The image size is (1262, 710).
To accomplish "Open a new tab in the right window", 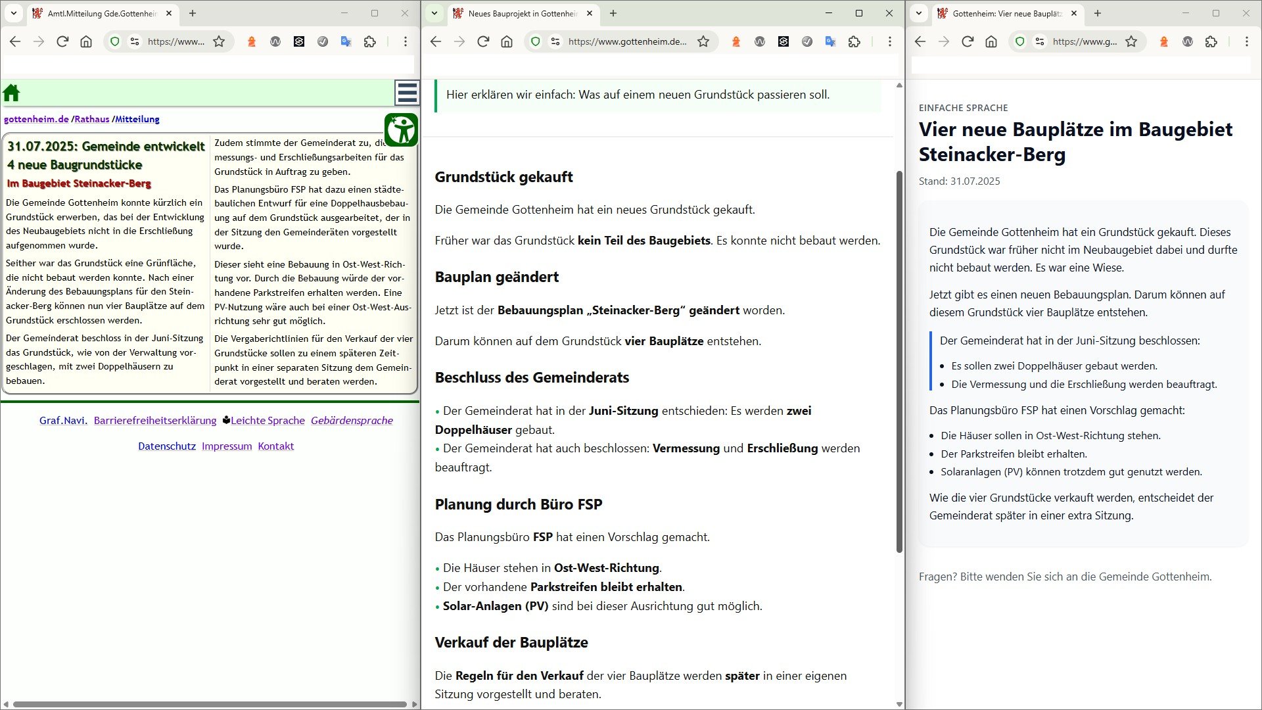I will click(x=1097, y=13).
